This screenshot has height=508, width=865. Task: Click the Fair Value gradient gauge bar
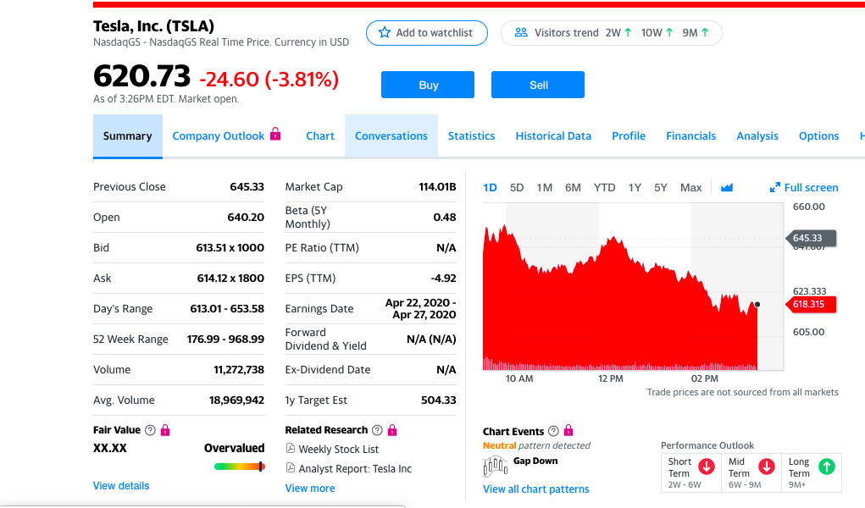click(x=240, y=467)
